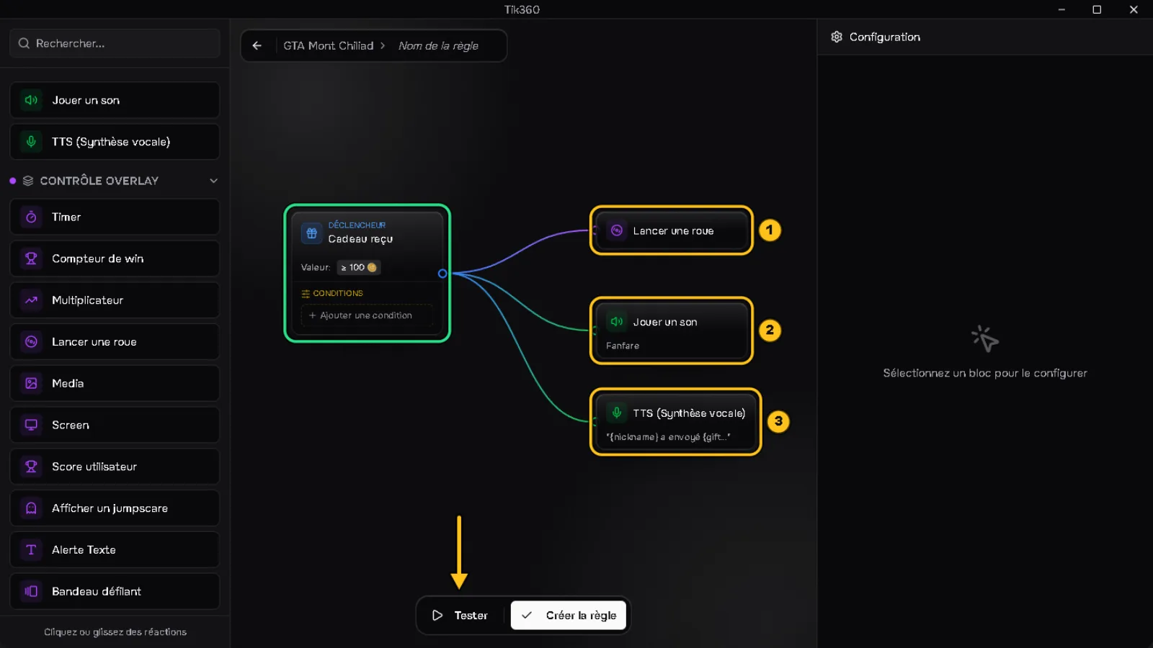Click the Multiplicateur trend arrow icon
The width and height of the screenshot is (1153, 648).
31,300
